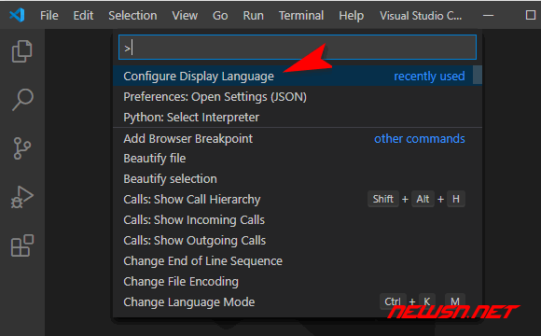Maximize the Visual Studio Code window

pos(531,15)
